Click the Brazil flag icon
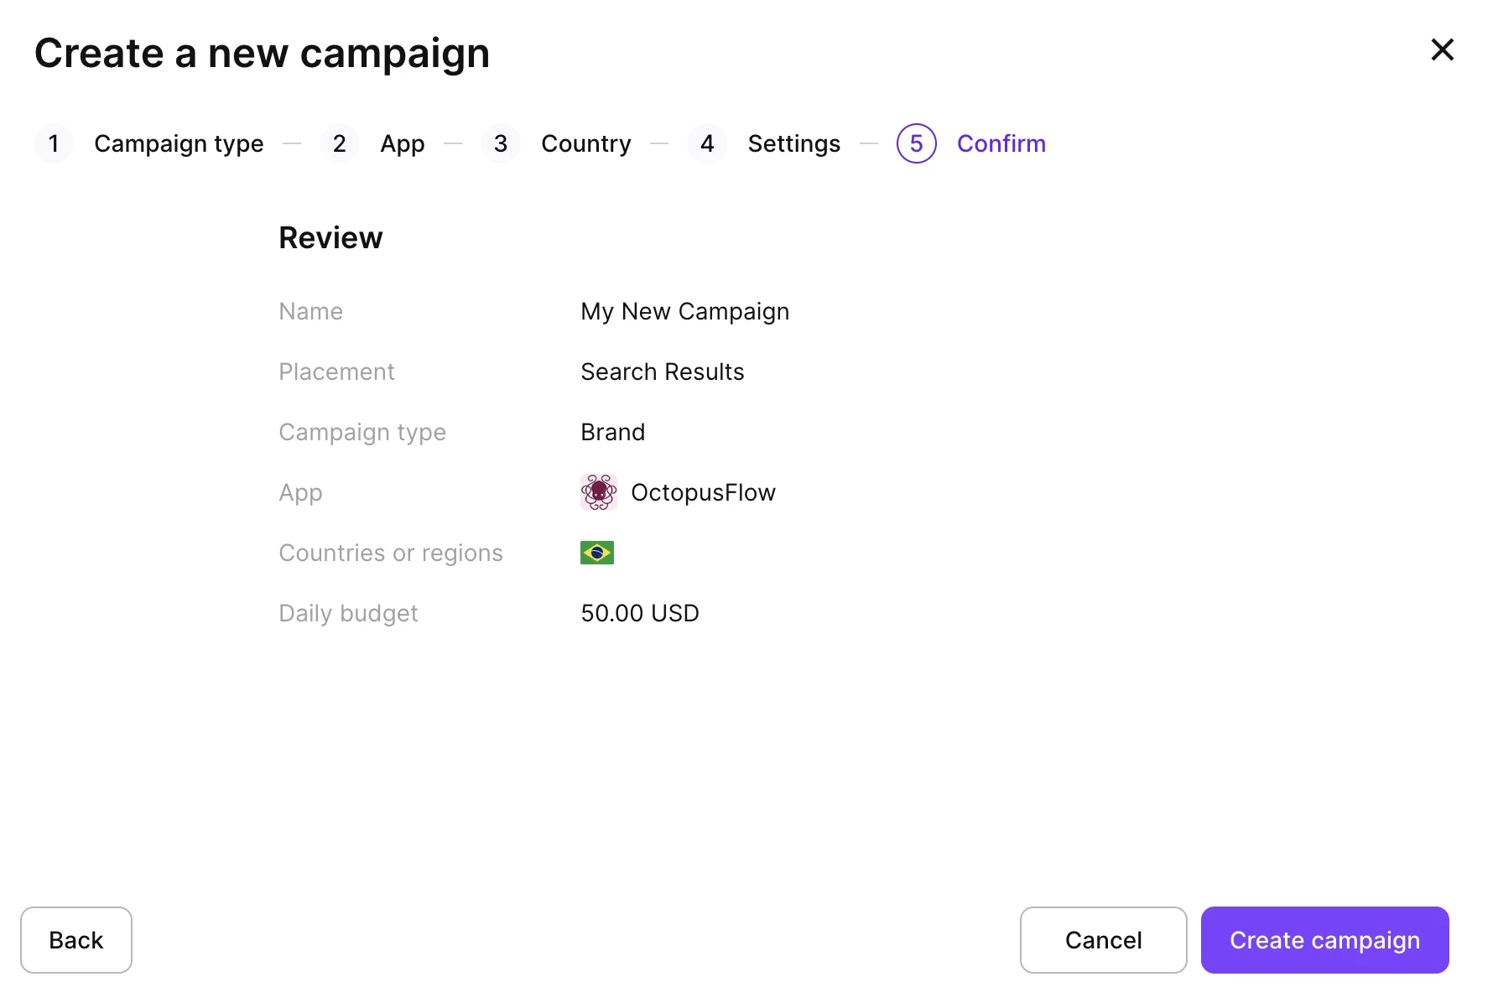This screenshot has height=1008, width=1498. pos(597,553)
